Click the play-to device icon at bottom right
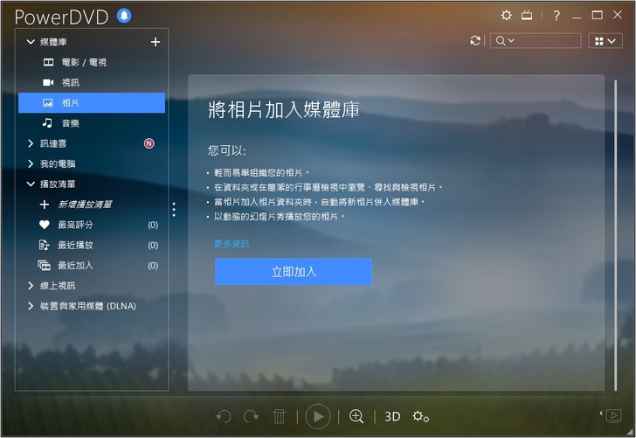The image size is (636, 438). point(613,415)
